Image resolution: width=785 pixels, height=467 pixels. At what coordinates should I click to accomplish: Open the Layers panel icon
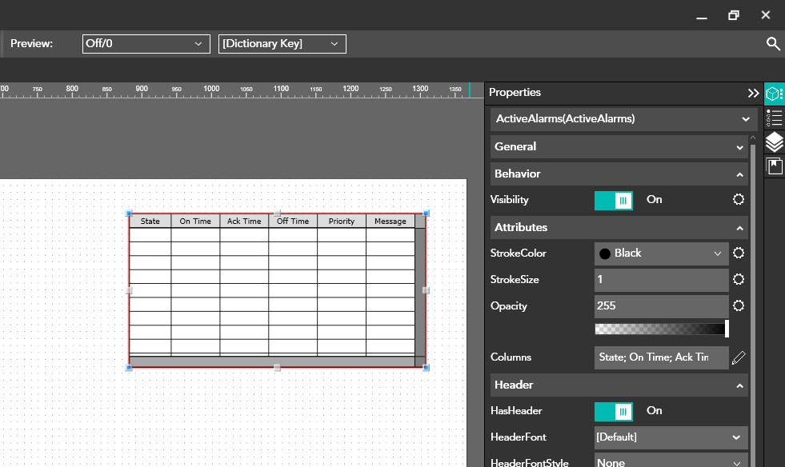pyautogui.click(x=774, y=142)
